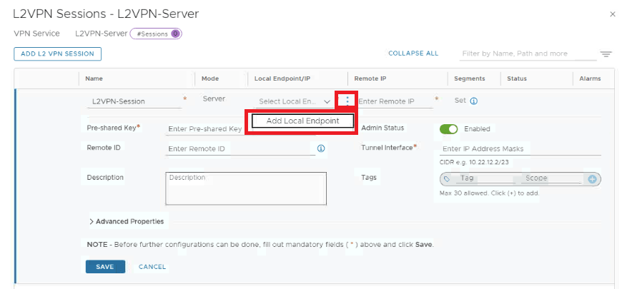Click the Tunnel Interface IP address field
The width and height of the screenshot is (627, 289).
click(520, 148)
